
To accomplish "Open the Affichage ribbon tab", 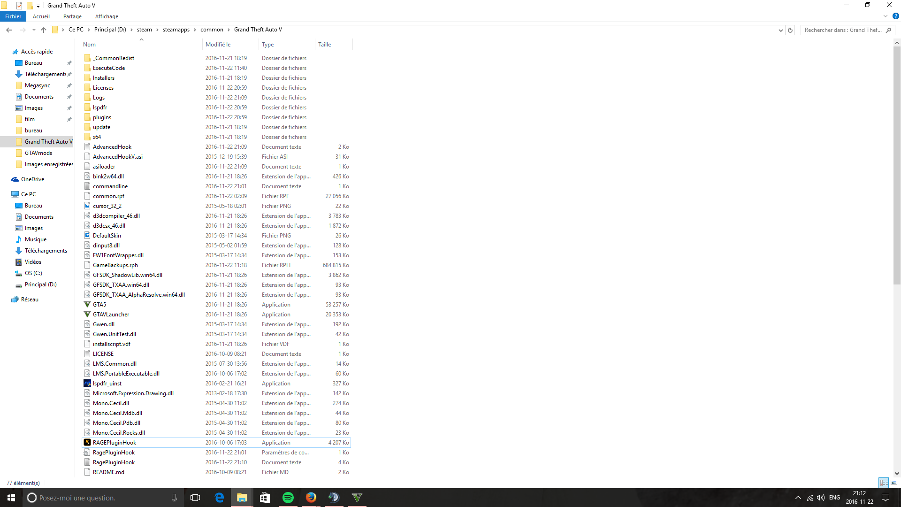I will (107, 16).
